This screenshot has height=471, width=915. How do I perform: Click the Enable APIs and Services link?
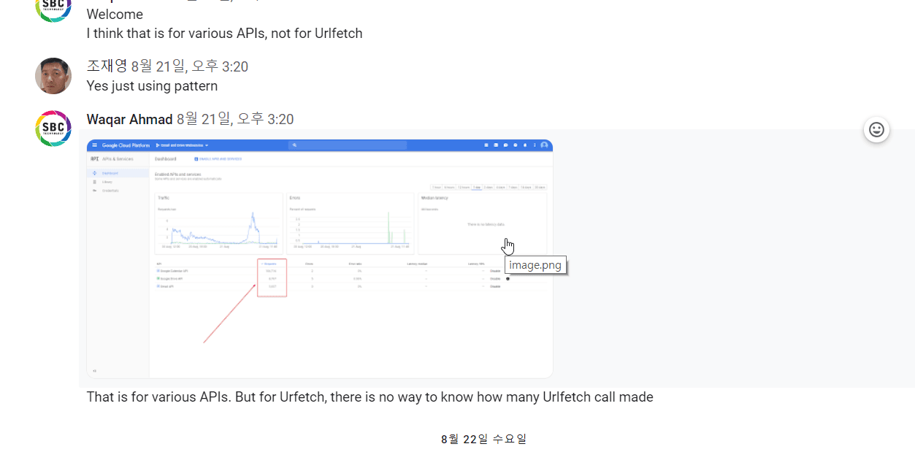(219, 158)
